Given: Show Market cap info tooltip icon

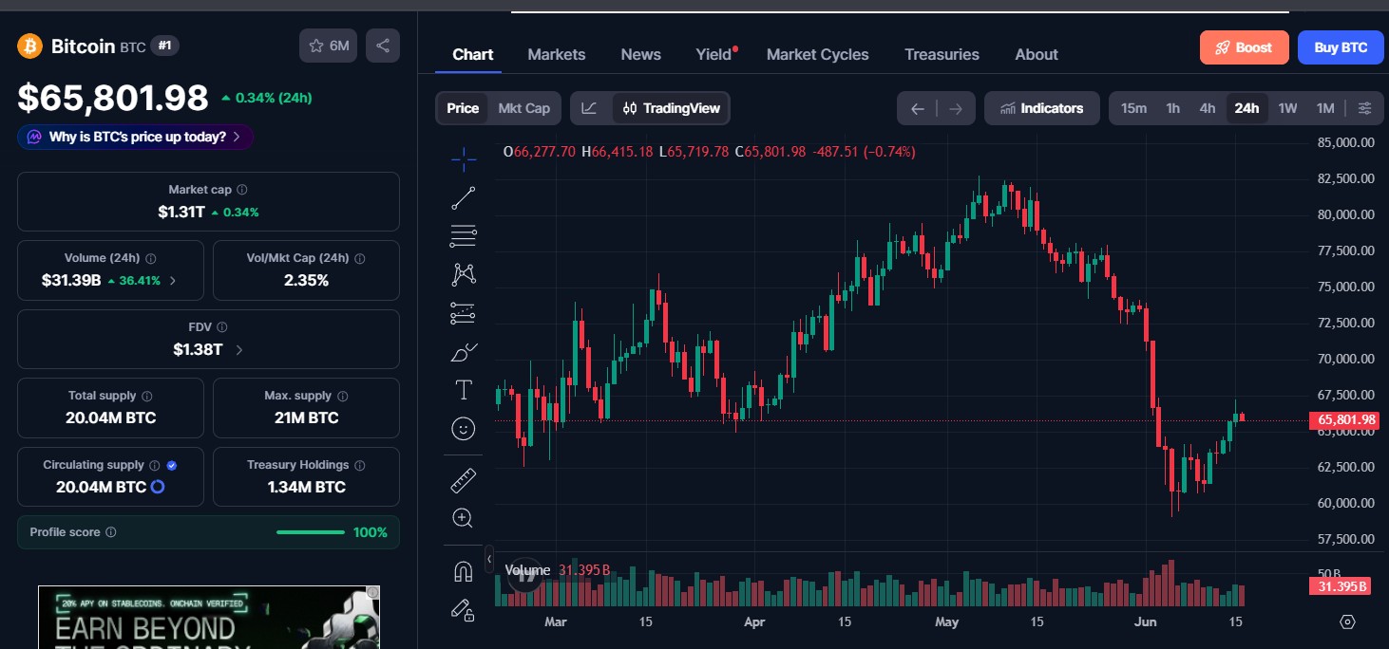Looking at the screenshot, I should pyautogui.click(x=242, y=190).
